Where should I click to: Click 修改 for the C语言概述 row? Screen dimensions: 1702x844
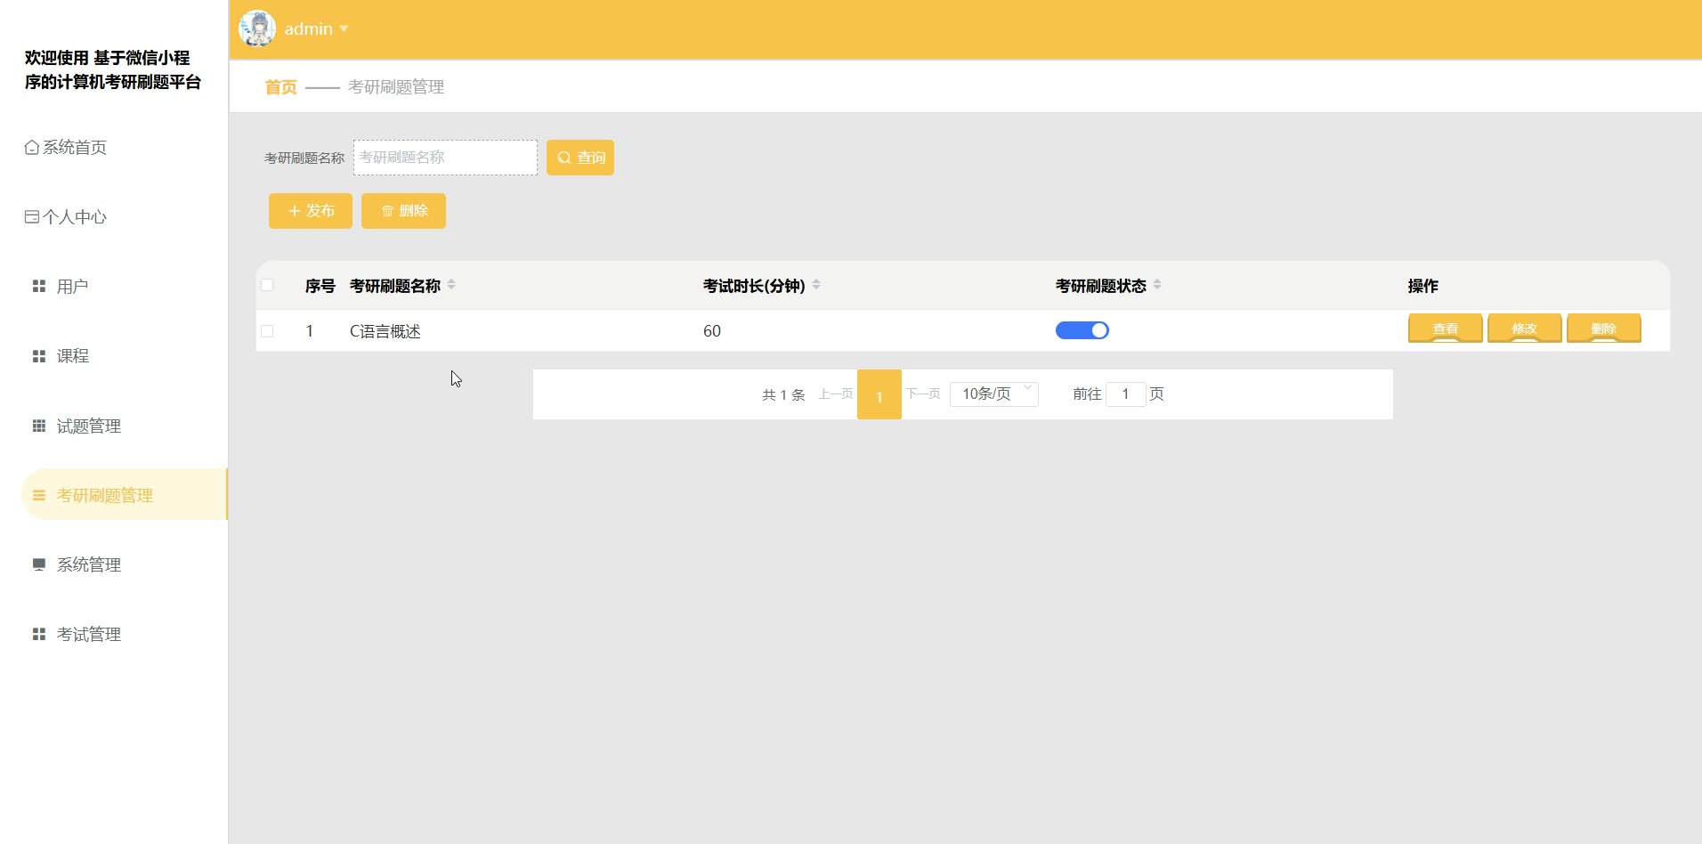point(1525,329)
